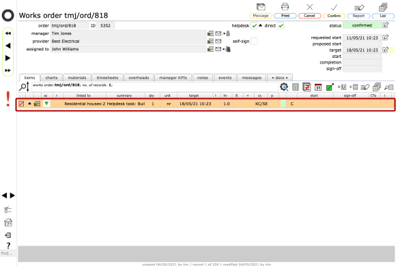Viewport: 396px width, 266px height.
Task: Click the red exclamation alert icon
Action: pyautogui.click(x=8, y=99)
